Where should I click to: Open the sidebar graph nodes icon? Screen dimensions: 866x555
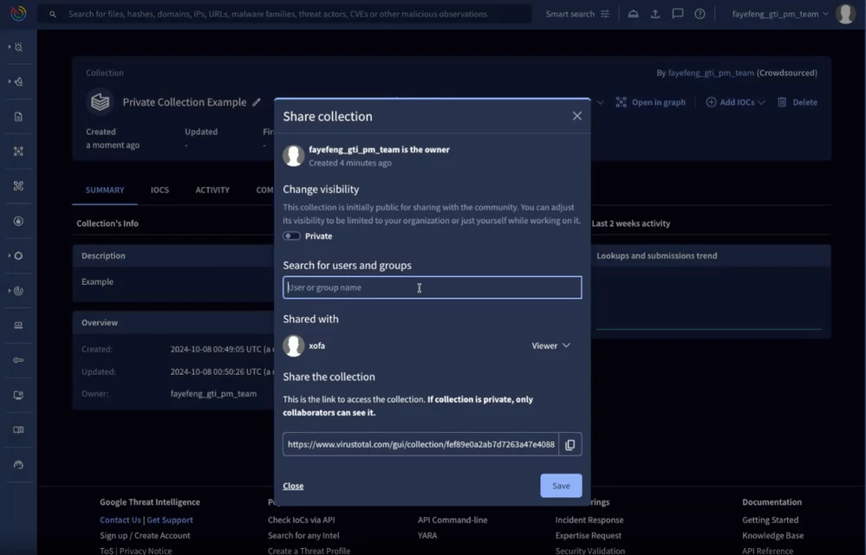click(x=18, y=152)
